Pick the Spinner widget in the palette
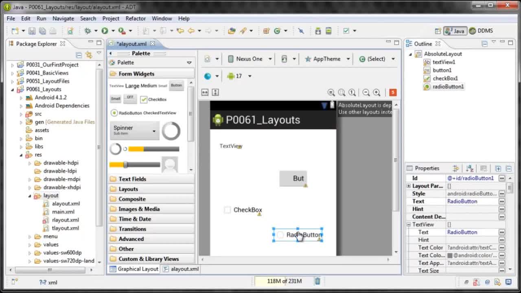The height and width of the screenshot is (293, 521). (134, 130)
